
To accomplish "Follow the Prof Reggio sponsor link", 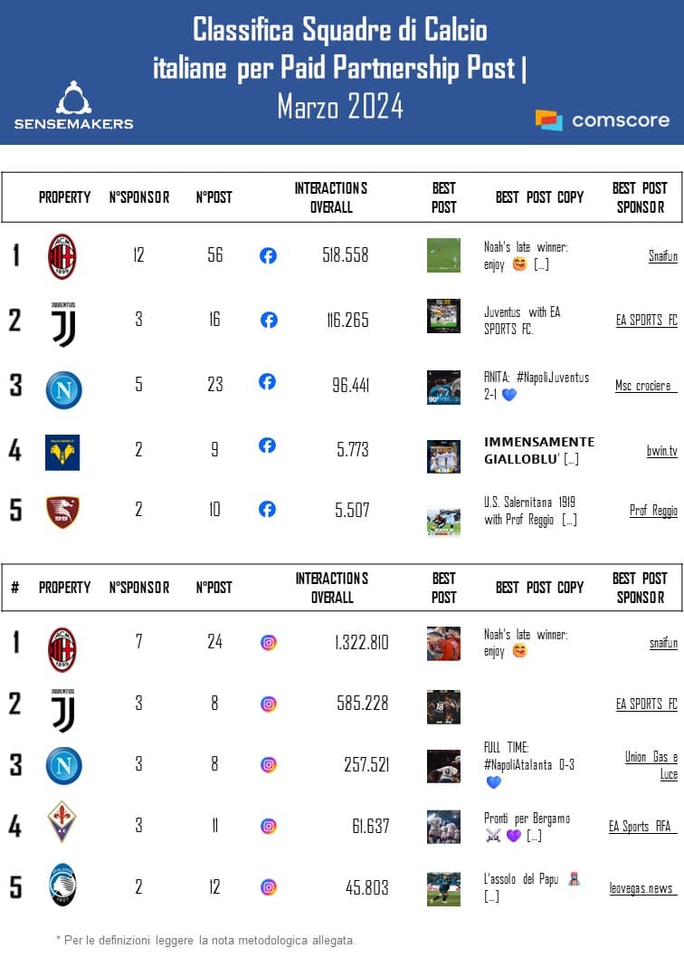I will [653, 511].
